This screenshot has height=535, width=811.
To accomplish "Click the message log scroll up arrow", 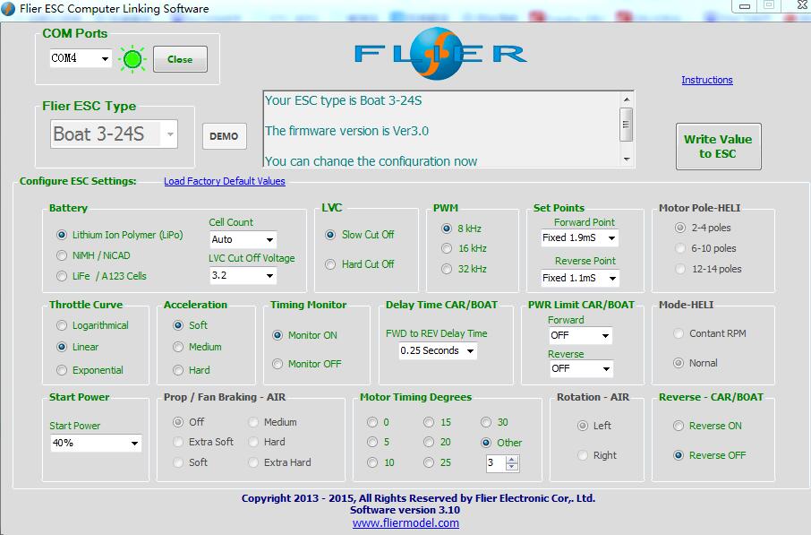I will tap(627, 99).
